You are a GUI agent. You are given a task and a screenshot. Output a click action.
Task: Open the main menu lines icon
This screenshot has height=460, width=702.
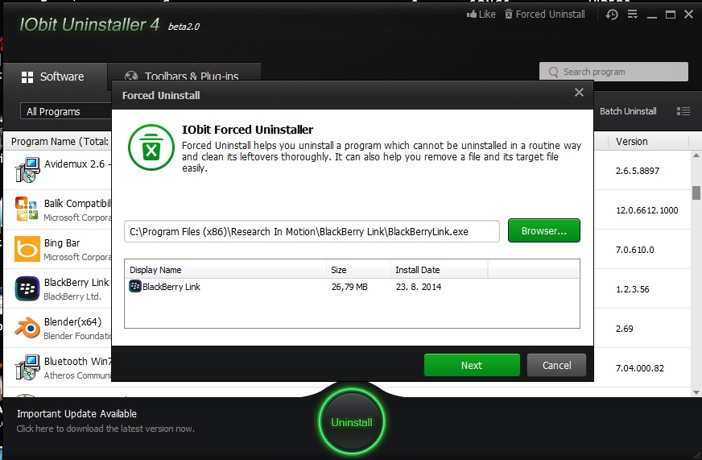pos(632,15)
